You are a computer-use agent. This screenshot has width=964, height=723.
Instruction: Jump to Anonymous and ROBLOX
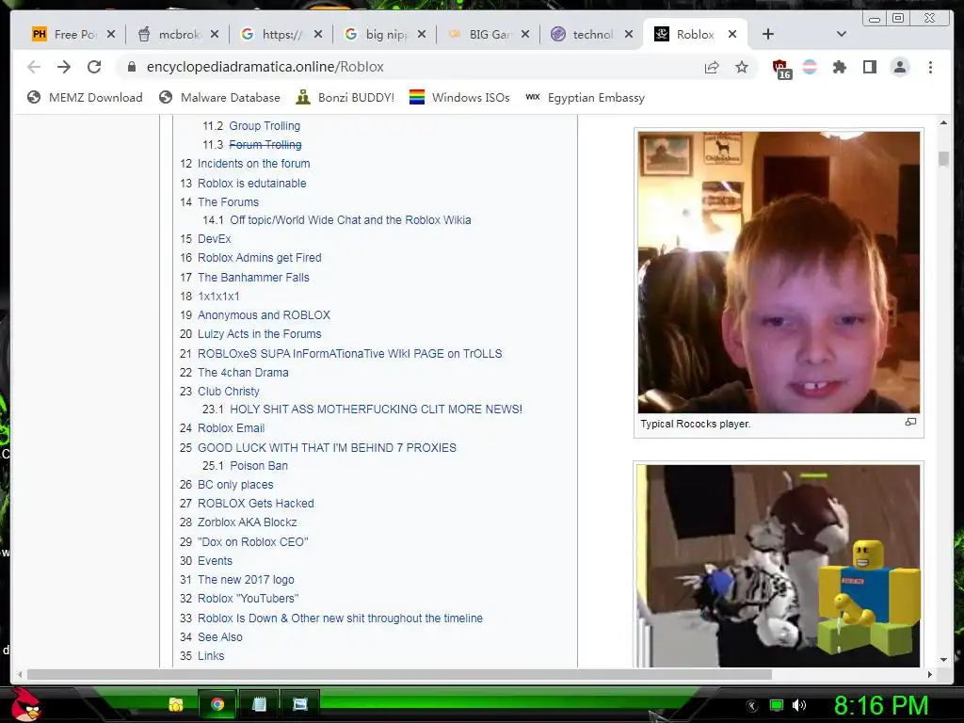264,314
